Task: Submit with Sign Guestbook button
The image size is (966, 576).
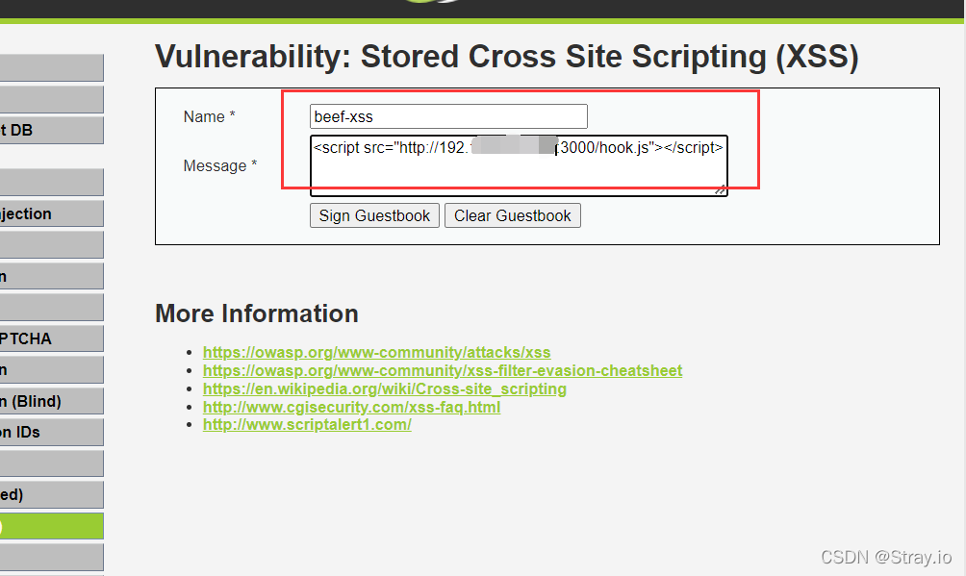Action: tap(374, 215)
